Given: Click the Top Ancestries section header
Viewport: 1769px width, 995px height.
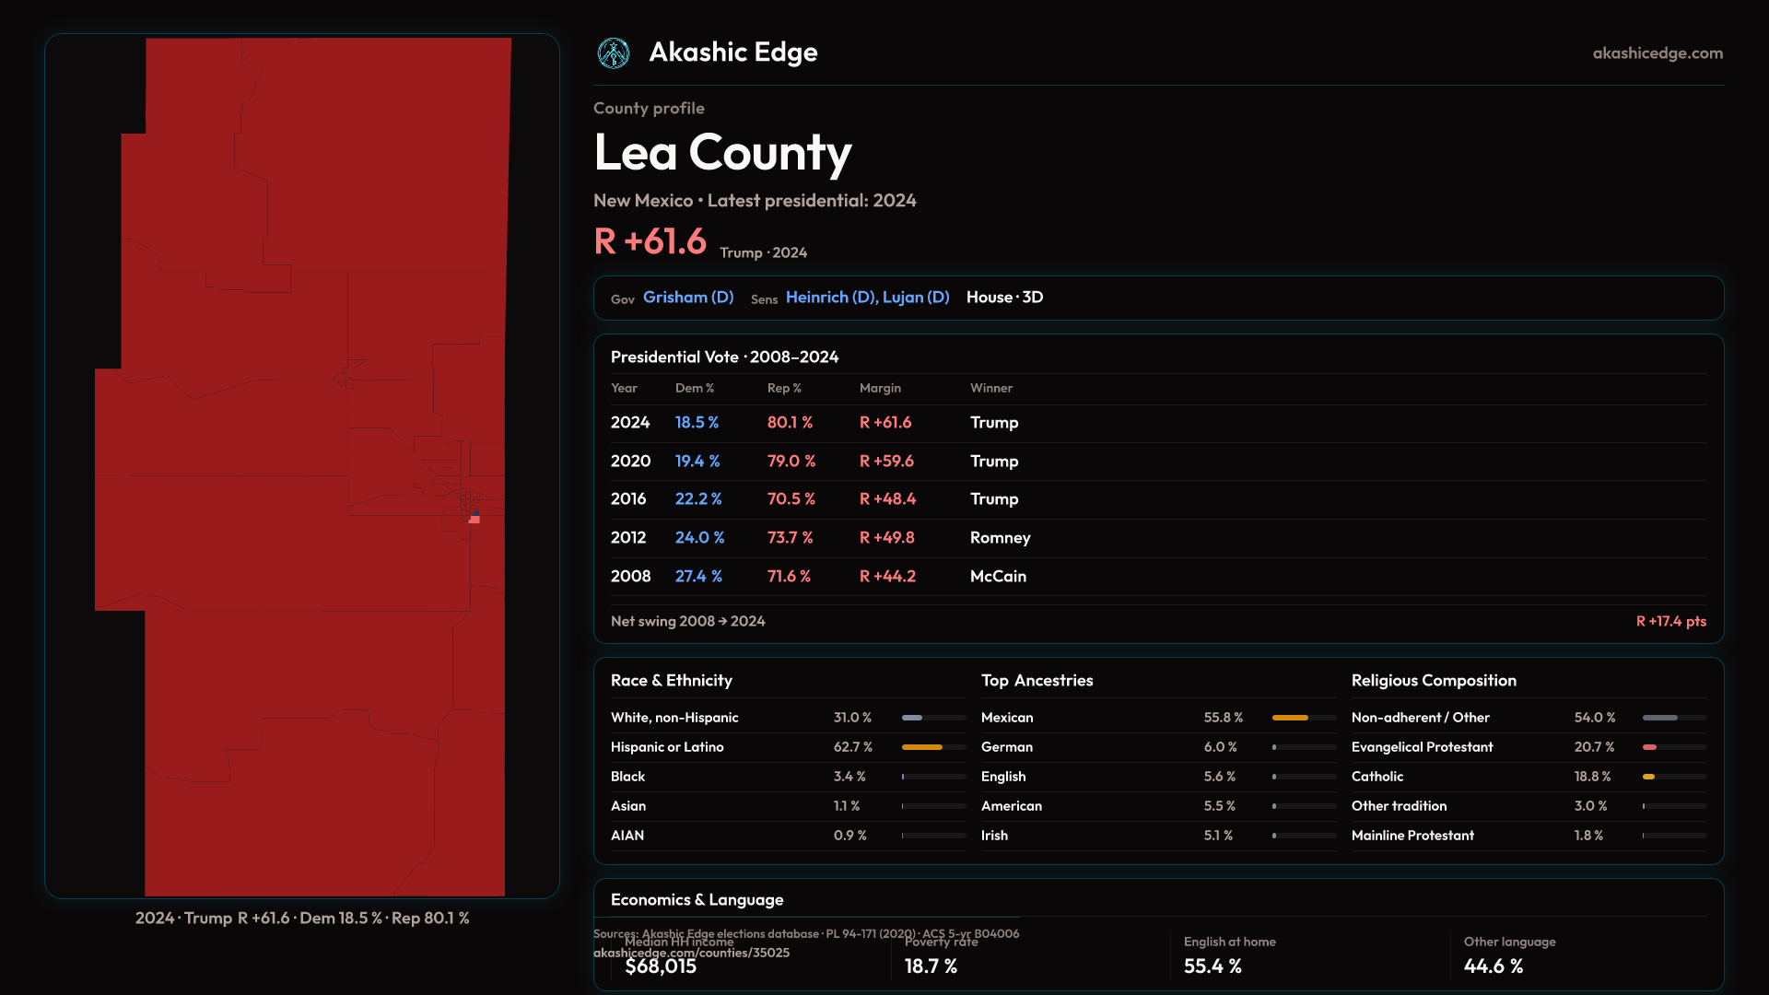Looking at the screenshot, I should [1037, 681].
